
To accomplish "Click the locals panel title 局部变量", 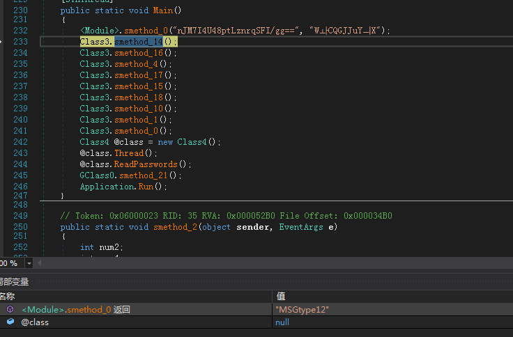I will tap(14, 281).
